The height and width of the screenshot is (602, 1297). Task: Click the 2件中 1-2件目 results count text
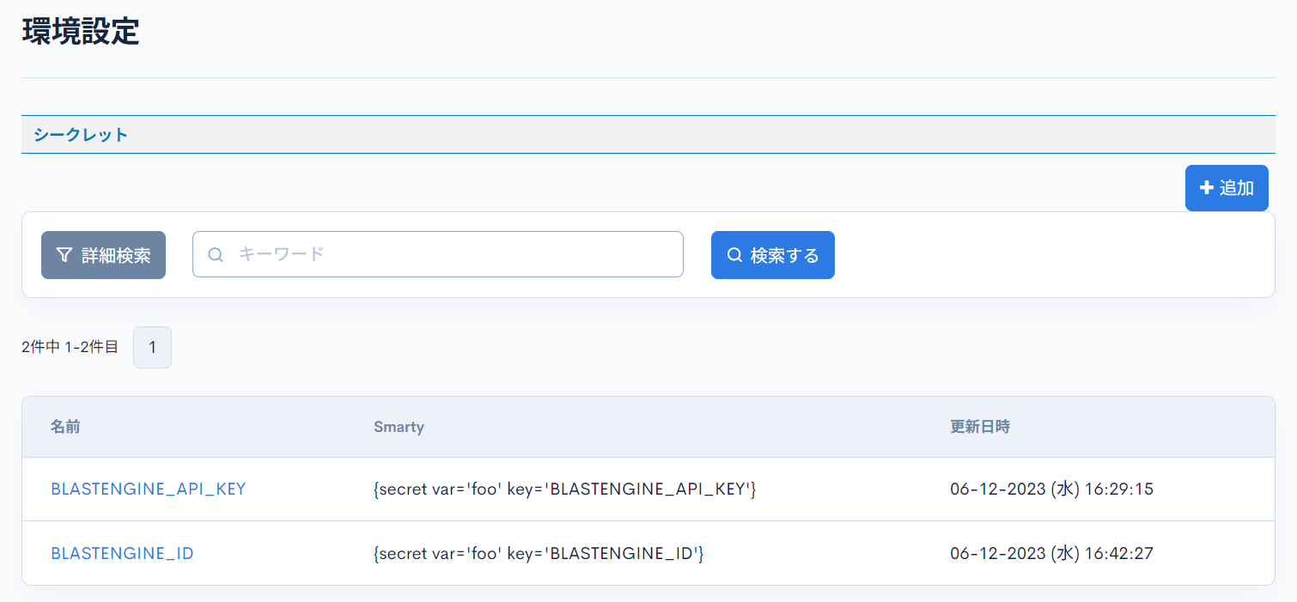coord(70,347)
